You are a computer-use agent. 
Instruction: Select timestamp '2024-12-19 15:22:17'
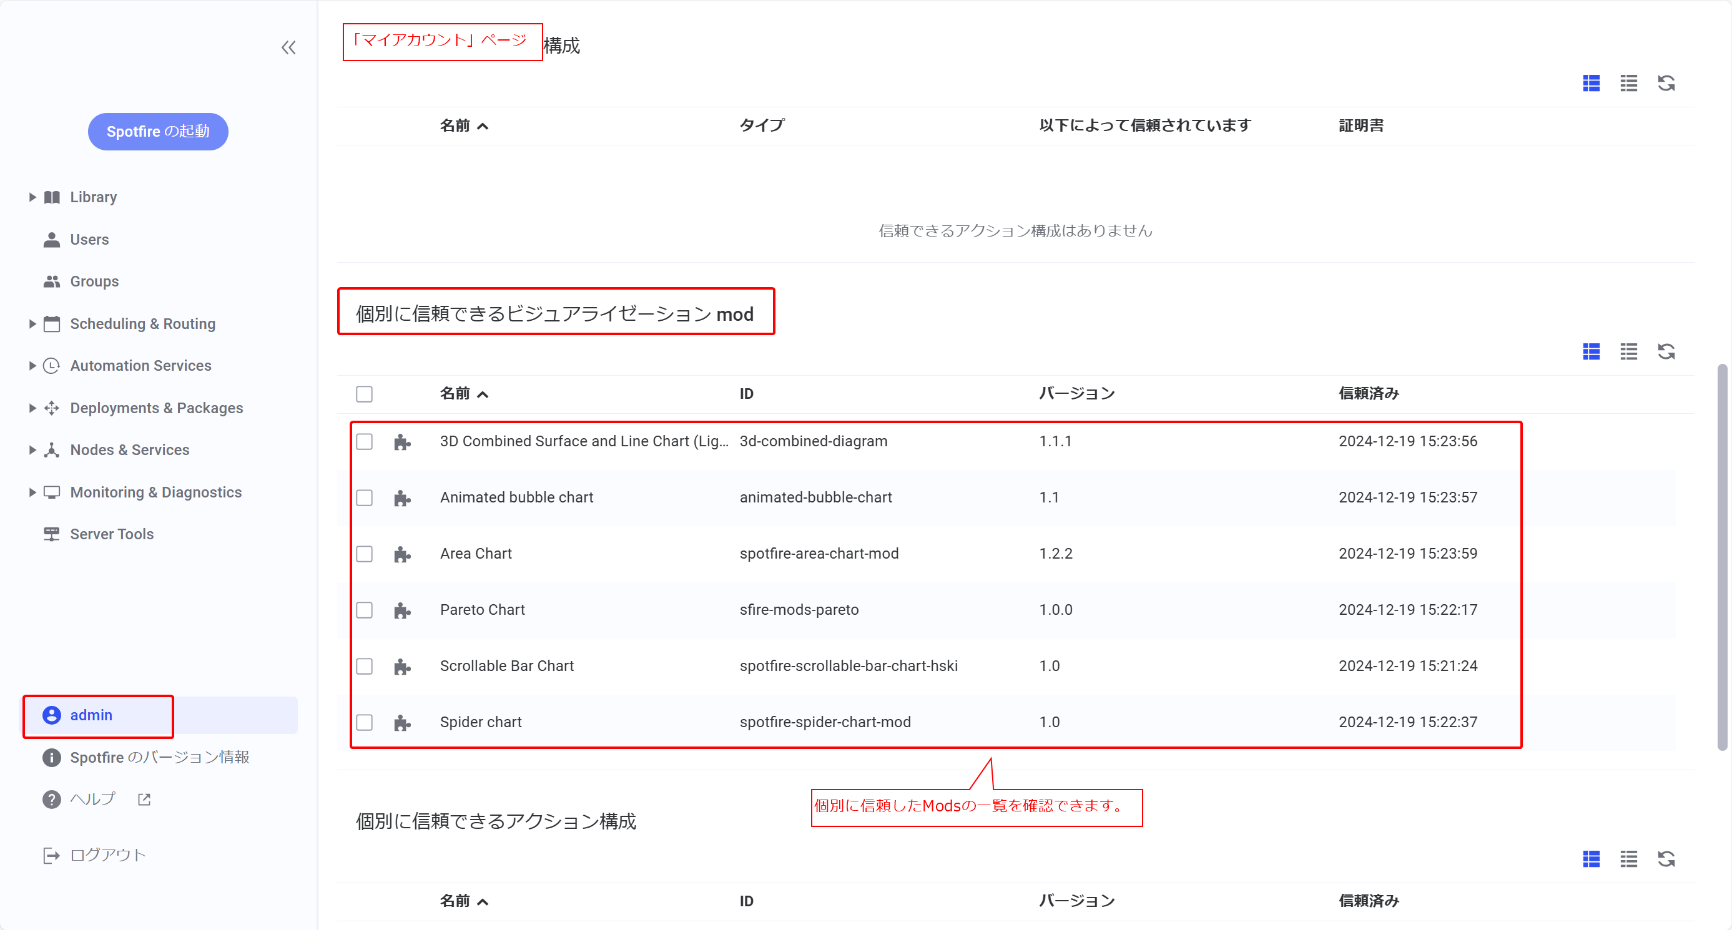point(1408,610)
